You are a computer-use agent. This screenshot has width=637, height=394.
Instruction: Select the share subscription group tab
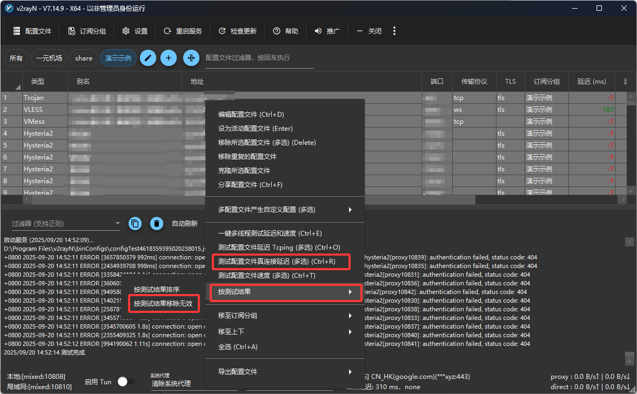click(x=84, y=58)
